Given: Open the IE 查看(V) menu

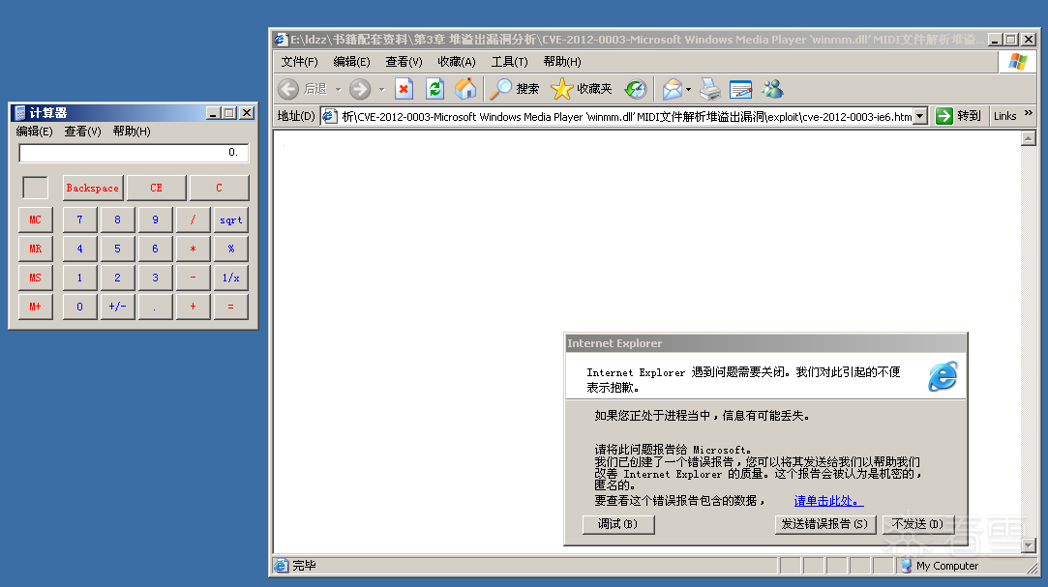Looking at the screenshot, I should click(x=404, y=62).
